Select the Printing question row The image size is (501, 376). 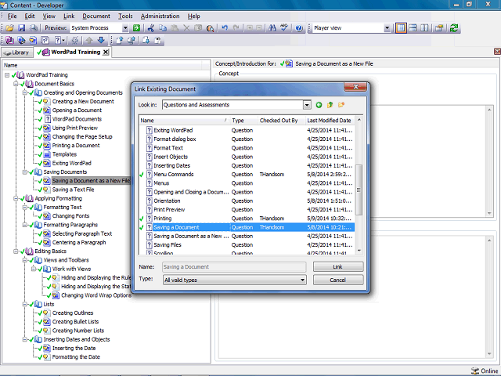(x=247, y=219)
